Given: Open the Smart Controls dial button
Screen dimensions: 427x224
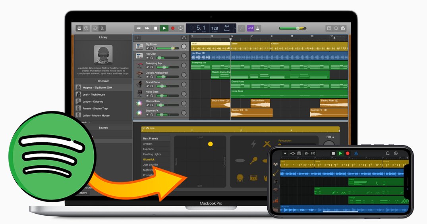Looking at the screenshot, I should click(x=95, y=28).
